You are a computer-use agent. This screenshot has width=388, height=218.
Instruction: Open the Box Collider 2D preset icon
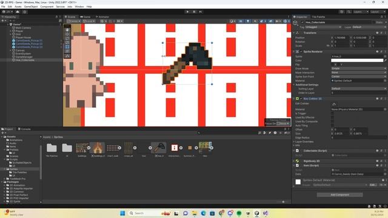tap(381, 99)
